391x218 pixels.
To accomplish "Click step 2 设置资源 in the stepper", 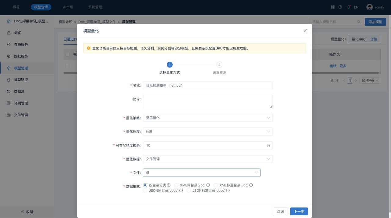I will click(x=219, y=65).
